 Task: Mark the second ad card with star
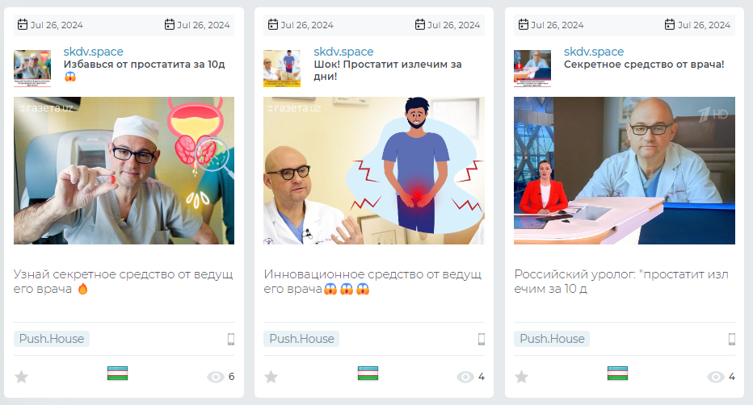[271, 377]
